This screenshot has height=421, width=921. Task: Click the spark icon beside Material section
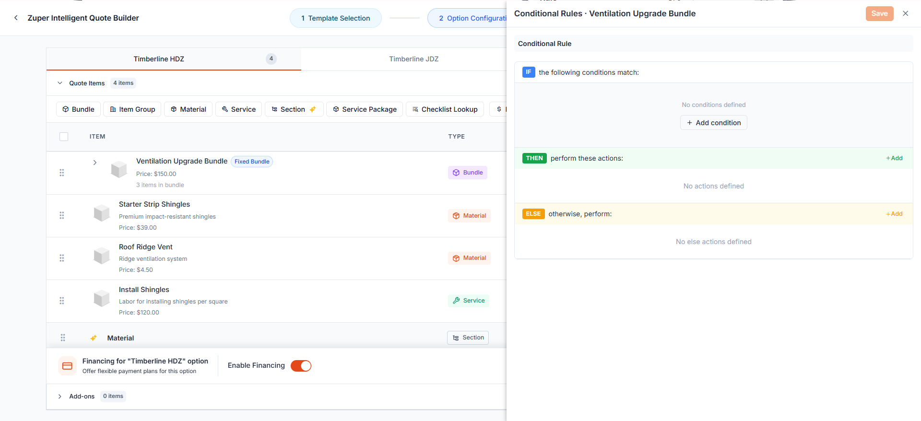94,338
